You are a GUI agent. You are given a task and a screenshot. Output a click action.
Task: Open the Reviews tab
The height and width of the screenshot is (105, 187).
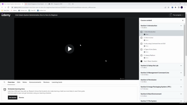pos(46,82)
